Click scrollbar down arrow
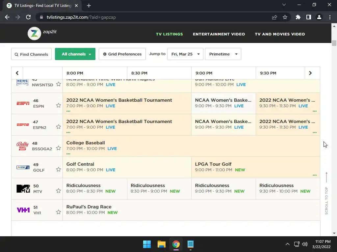337x252 pixels. (334, 233)
